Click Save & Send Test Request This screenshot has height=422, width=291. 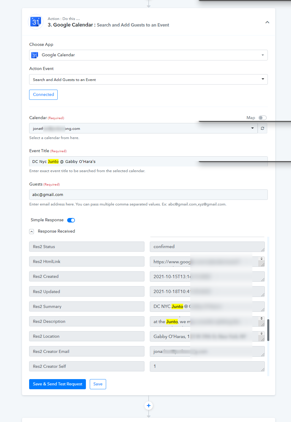pos(57,384)
